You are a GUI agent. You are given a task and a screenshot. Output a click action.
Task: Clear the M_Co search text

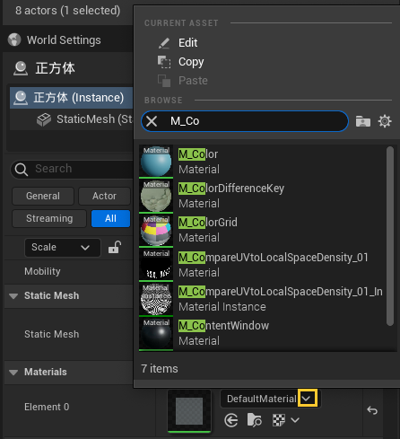[x=152, y=121]
